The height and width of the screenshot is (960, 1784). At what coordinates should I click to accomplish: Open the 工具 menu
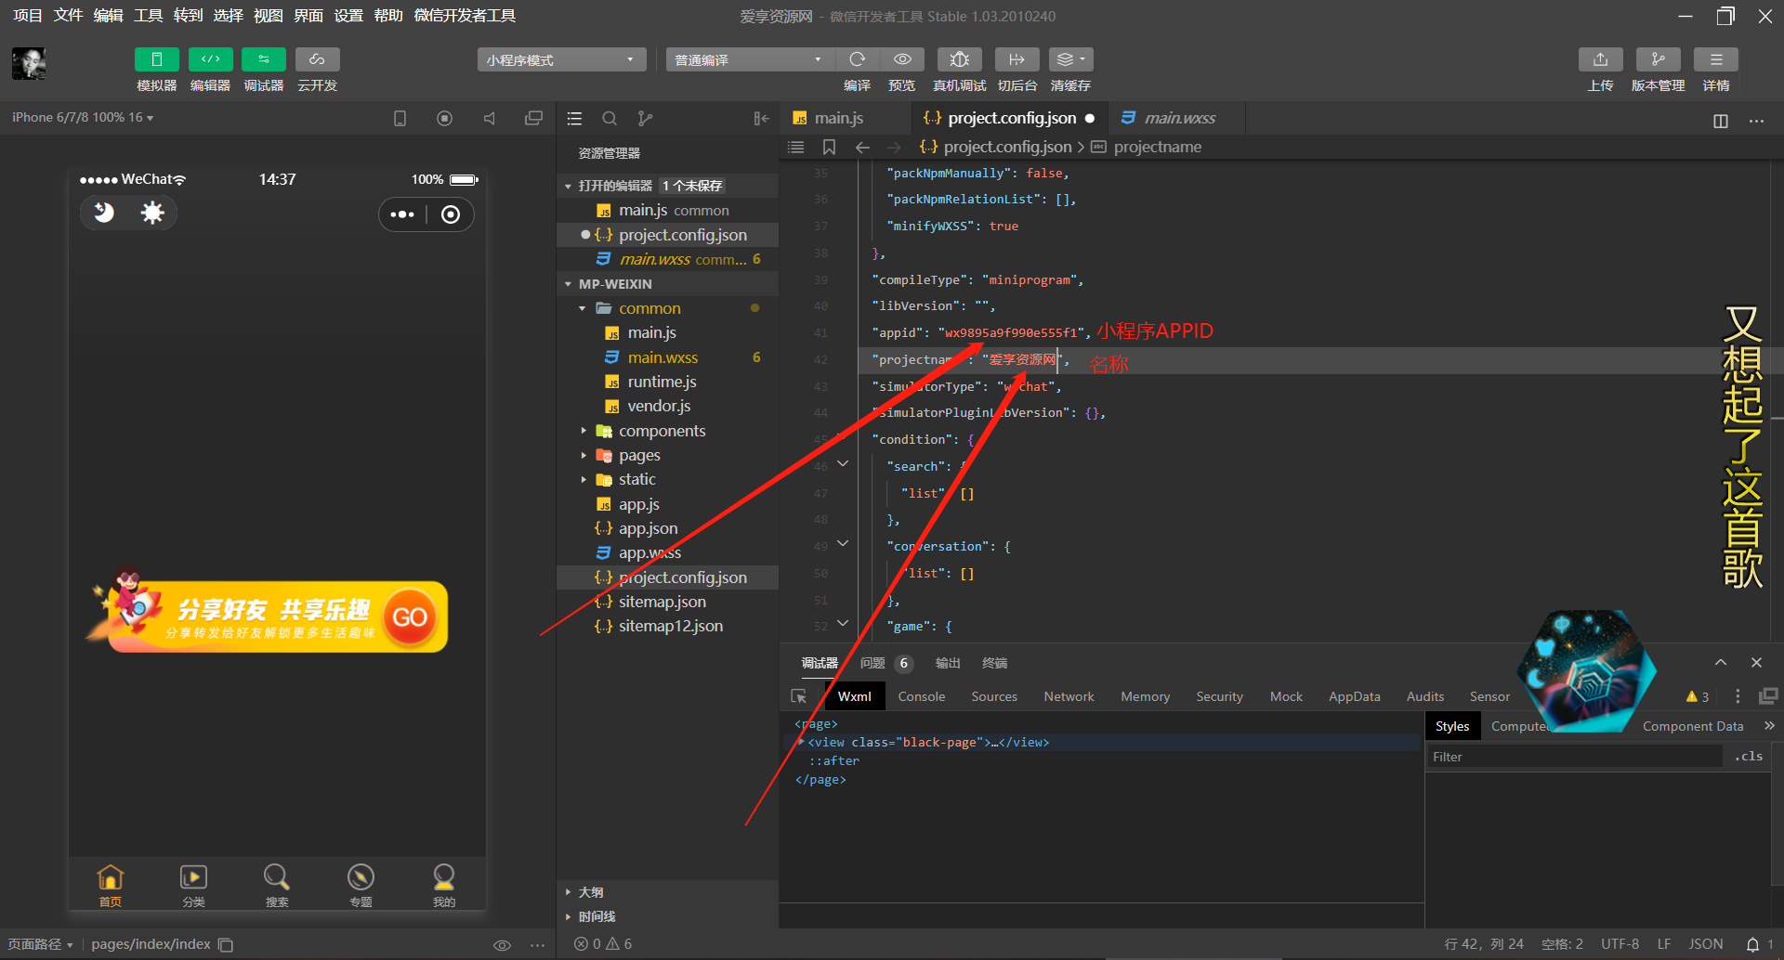click(148, 16)
